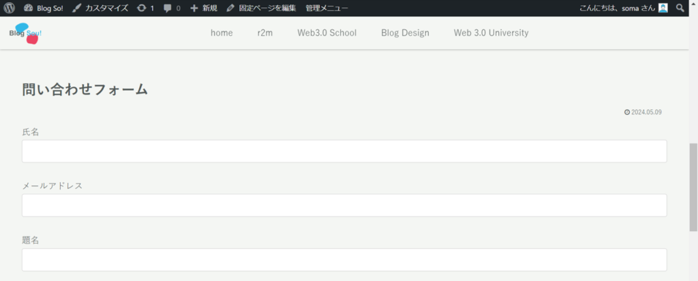Click the pencil 固定ページを編集 item

(x=261, y=8)
